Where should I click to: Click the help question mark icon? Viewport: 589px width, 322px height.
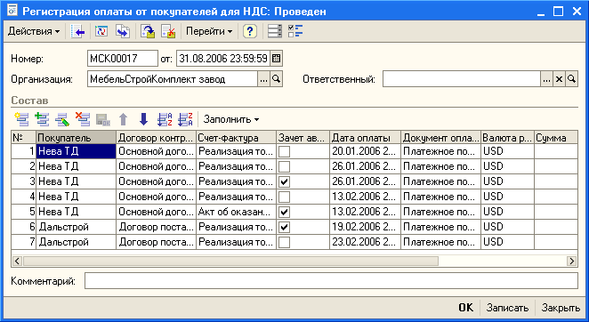coord(250,31)
